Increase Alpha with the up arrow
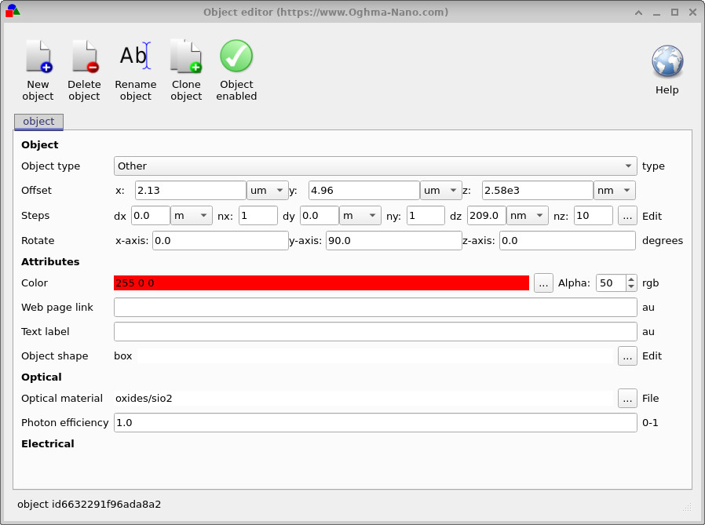Viewport: 705px width, 525px height. (631, 279)
